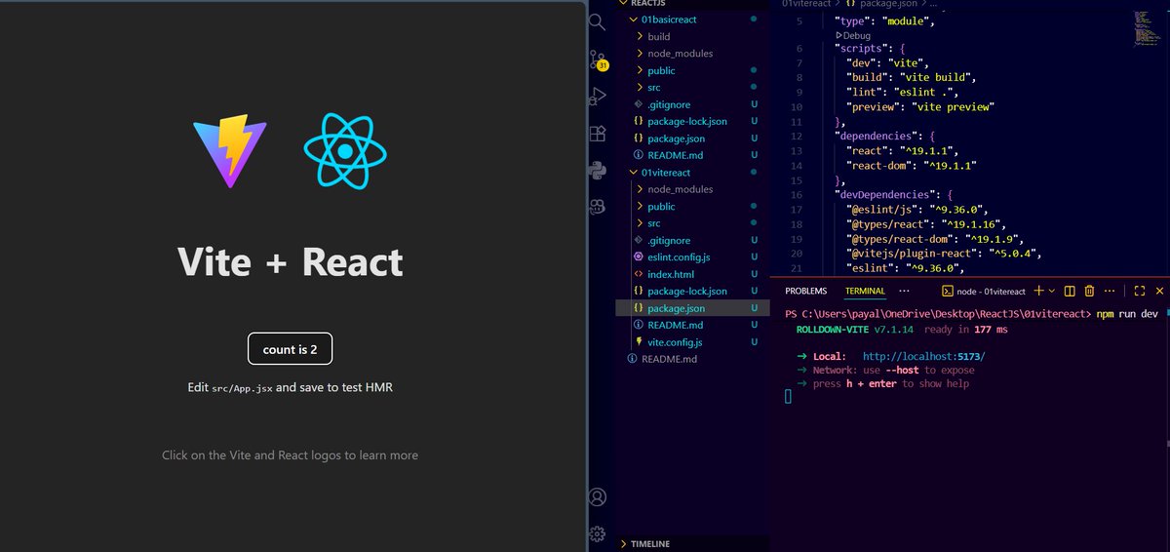
Task: Place cursor on "build": "vite build" line
Action: [x=912, y=77]
